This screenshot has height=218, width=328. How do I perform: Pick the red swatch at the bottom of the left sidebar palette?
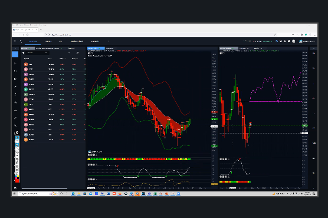tap(17, 181)
